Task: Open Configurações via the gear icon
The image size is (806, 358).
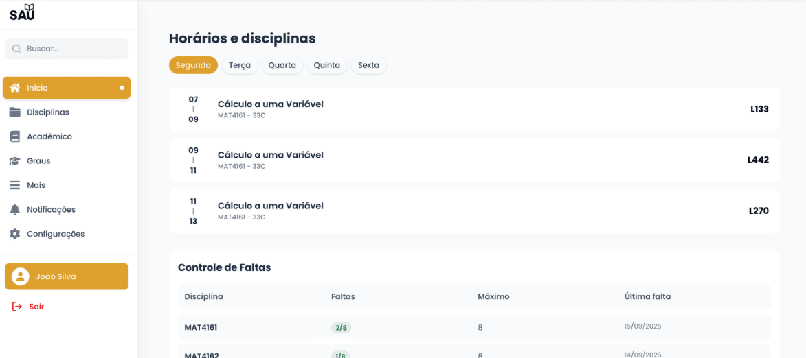Action: pyautogui.click(x=15, y=234)
